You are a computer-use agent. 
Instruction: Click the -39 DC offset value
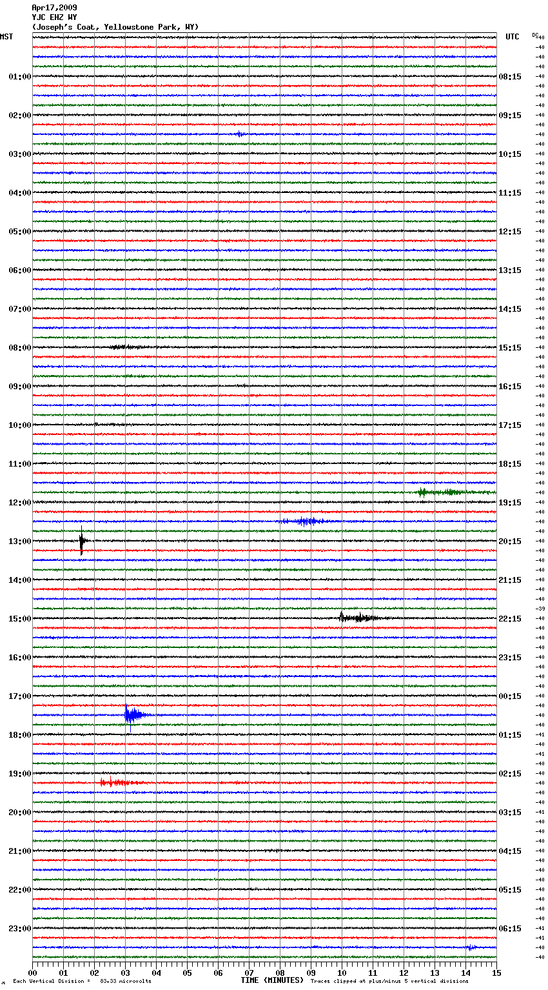(540, 609)
